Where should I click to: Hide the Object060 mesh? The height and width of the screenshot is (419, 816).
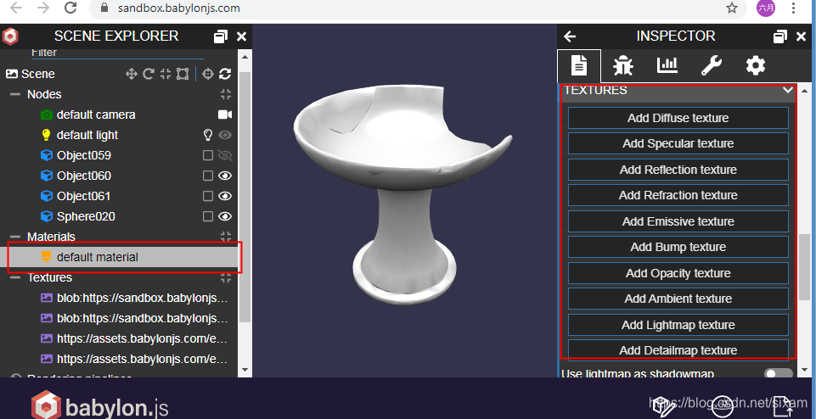225,176
